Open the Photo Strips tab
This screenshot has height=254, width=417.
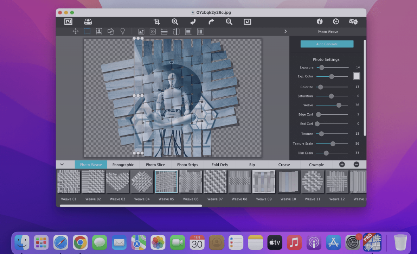(x=187, y=165)
